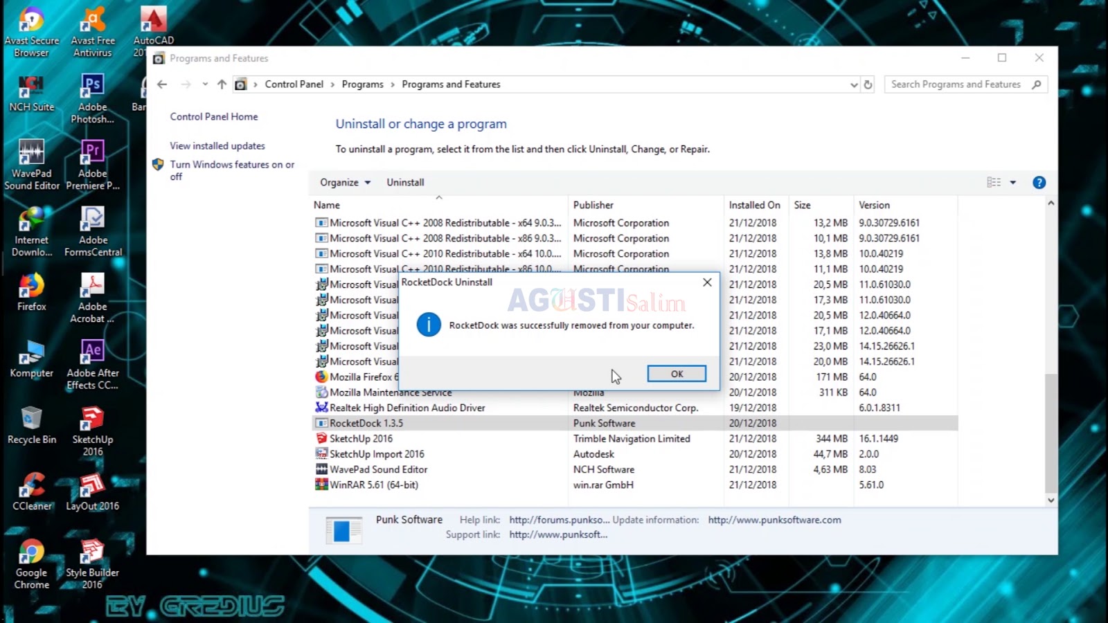The height and width of the screenshot is (623, 1108).
Task: Open the forums.punkso... help link
Action: [x=560, y=520]
